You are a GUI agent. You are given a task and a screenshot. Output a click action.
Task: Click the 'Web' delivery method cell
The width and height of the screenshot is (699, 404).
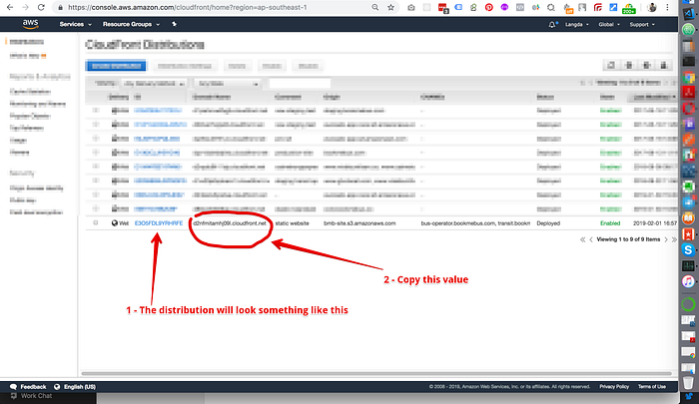click(x=120, y=223)
